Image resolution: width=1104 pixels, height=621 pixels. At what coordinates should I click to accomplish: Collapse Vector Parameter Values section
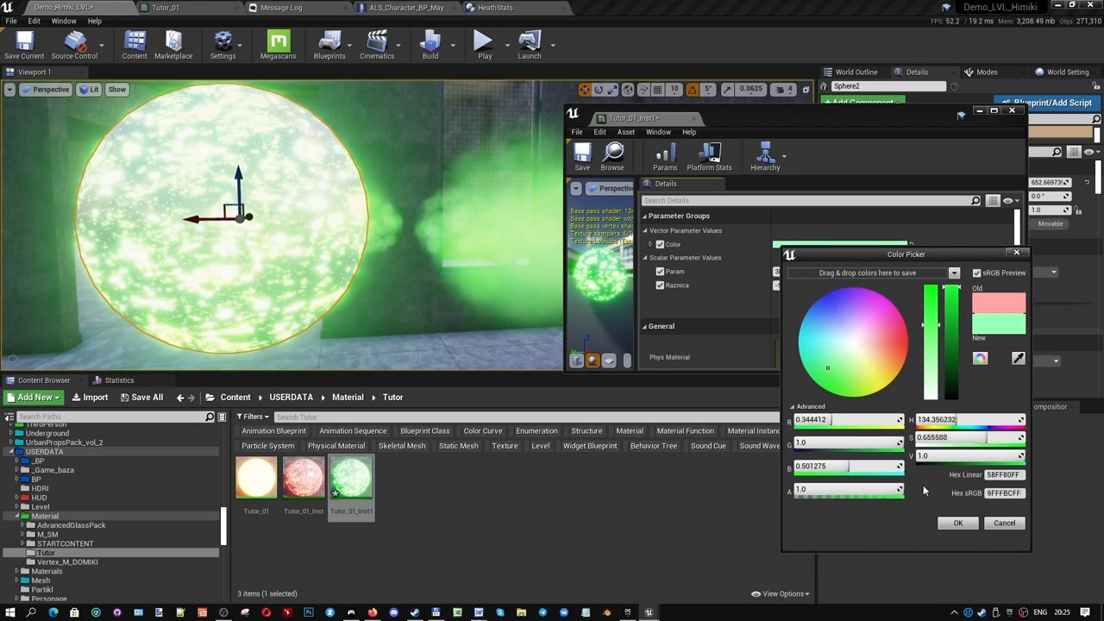pyautogui.click(x=645, y=231)
